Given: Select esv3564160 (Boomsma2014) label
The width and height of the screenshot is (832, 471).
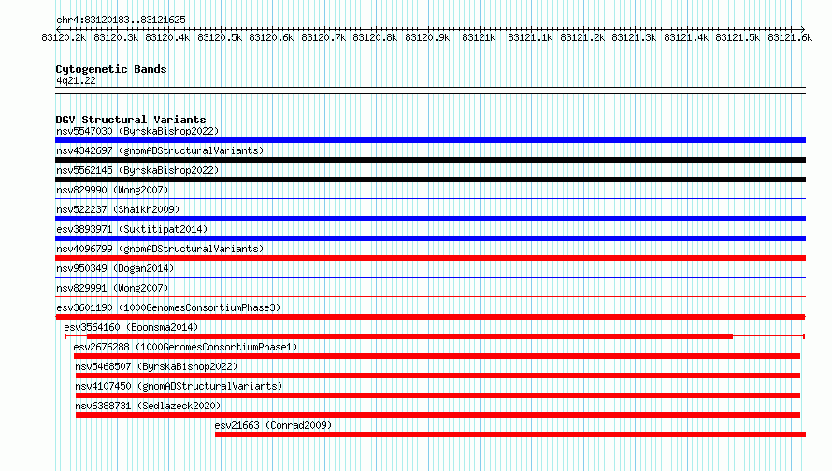Looking at the screenshot, I should coord(131,327).
